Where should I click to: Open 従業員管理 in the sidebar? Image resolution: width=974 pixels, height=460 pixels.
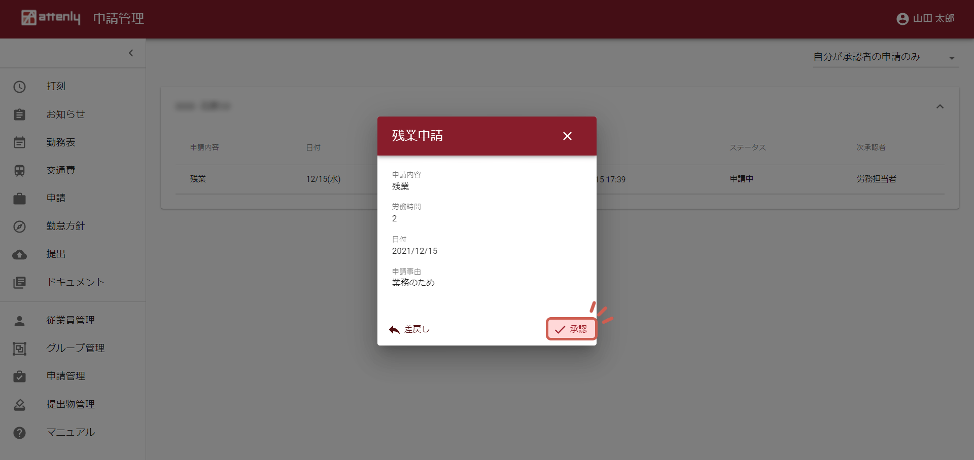click(71, 320)
